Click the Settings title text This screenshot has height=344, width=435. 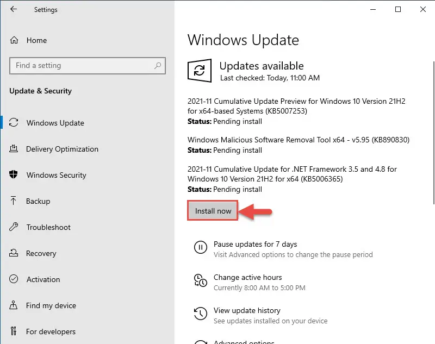(x=46, y=10)
